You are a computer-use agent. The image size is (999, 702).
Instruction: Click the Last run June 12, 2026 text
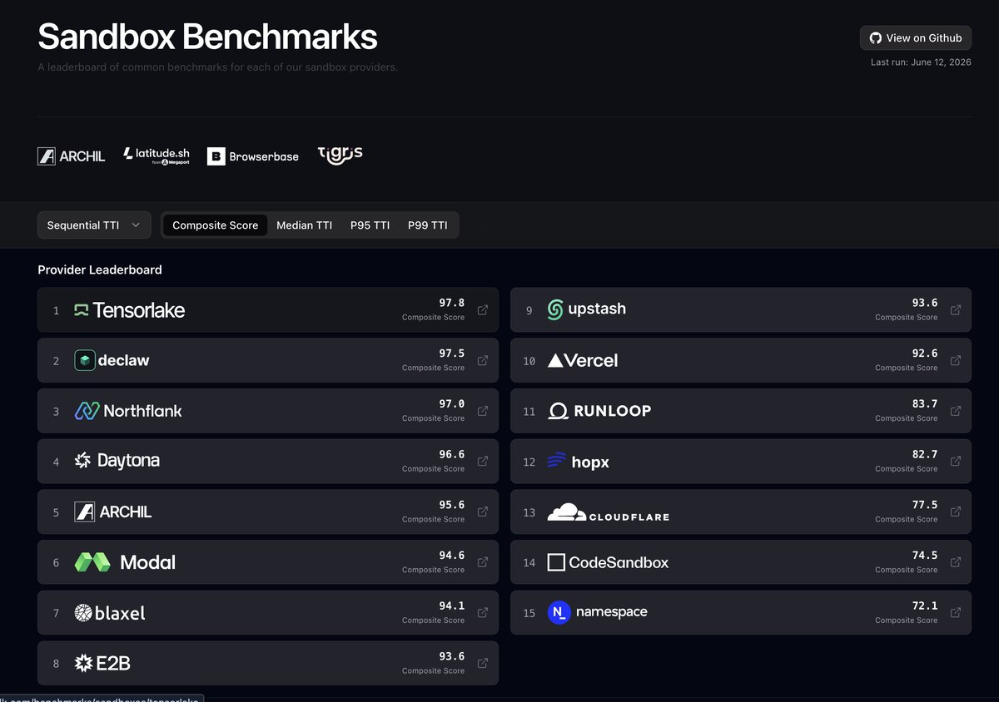point(921,62)
